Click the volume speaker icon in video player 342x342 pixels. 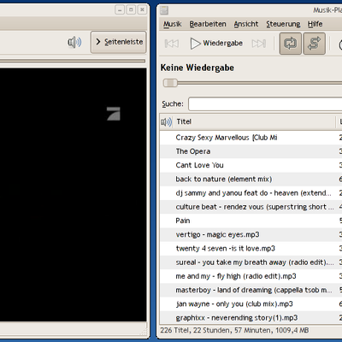click(x=74, y=43)
